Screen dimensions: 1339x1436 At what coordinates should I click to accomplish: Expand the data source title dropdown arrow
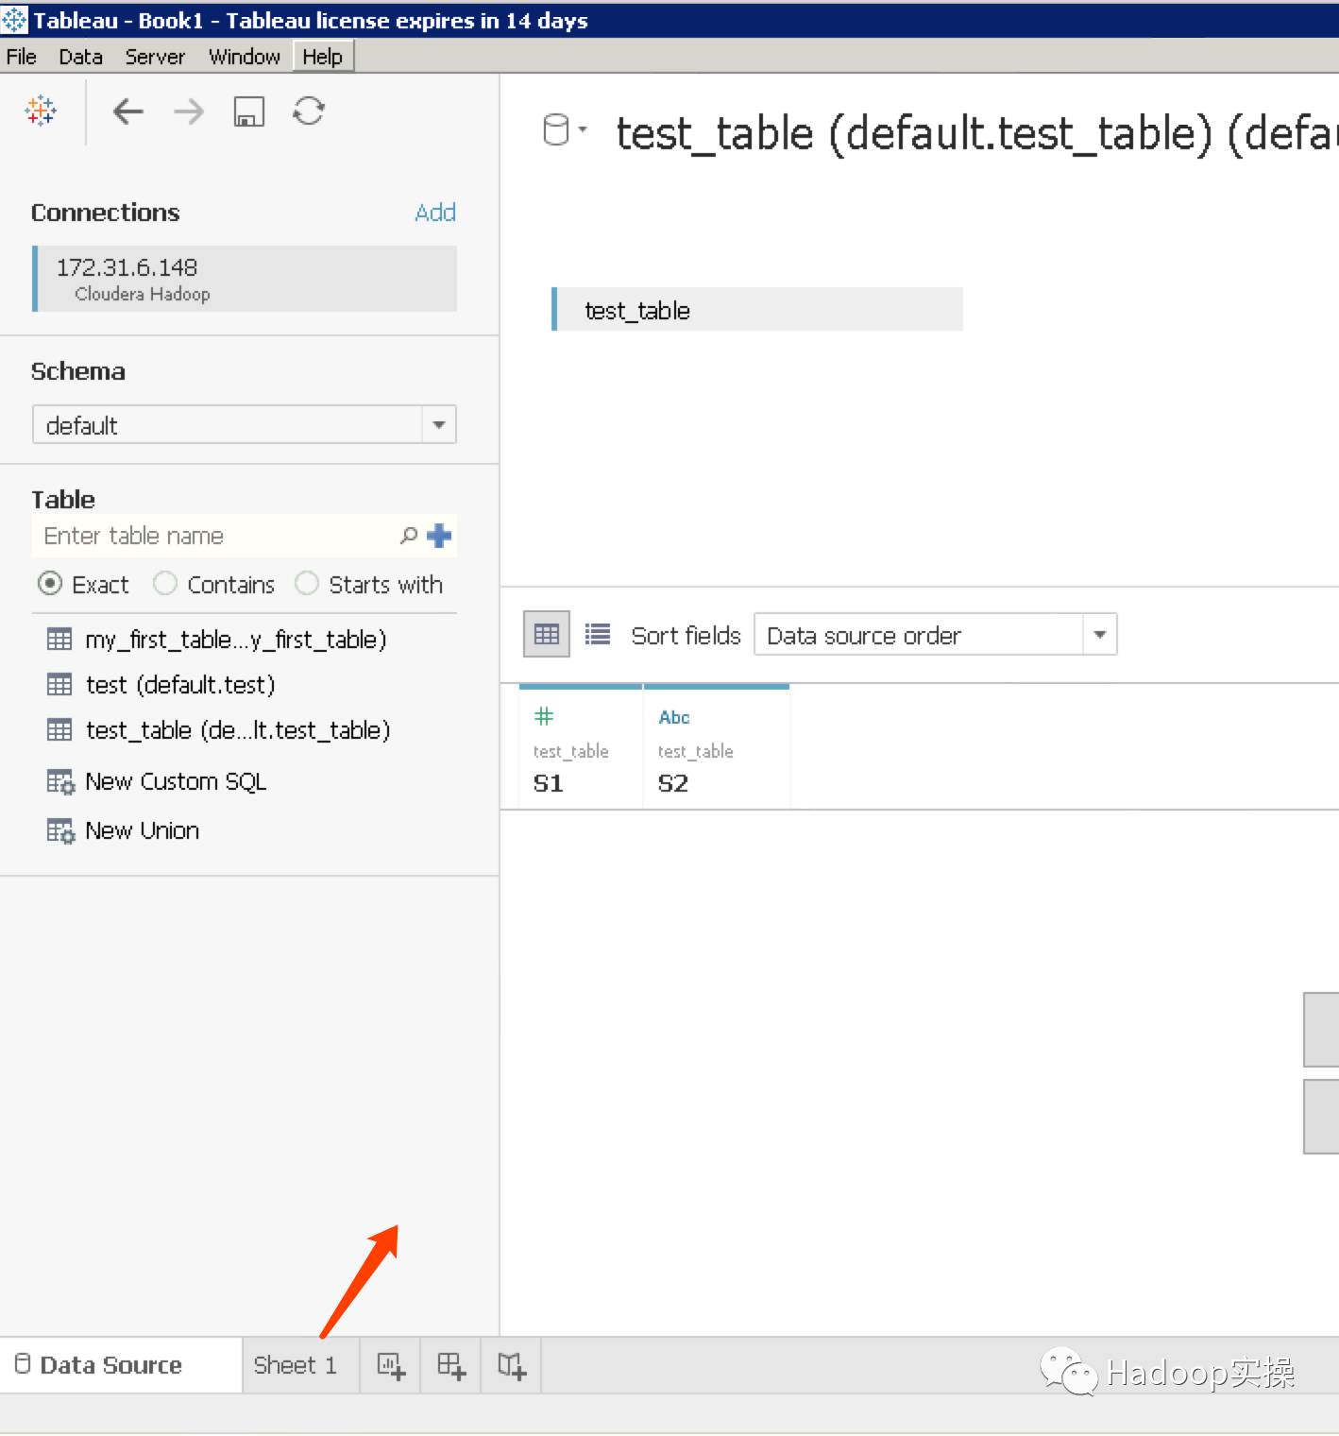[583, 129]
